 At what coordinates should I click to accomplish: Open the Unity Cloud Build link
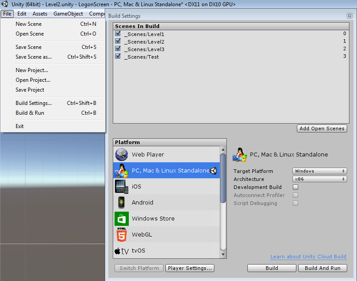(x=308, y=257)
